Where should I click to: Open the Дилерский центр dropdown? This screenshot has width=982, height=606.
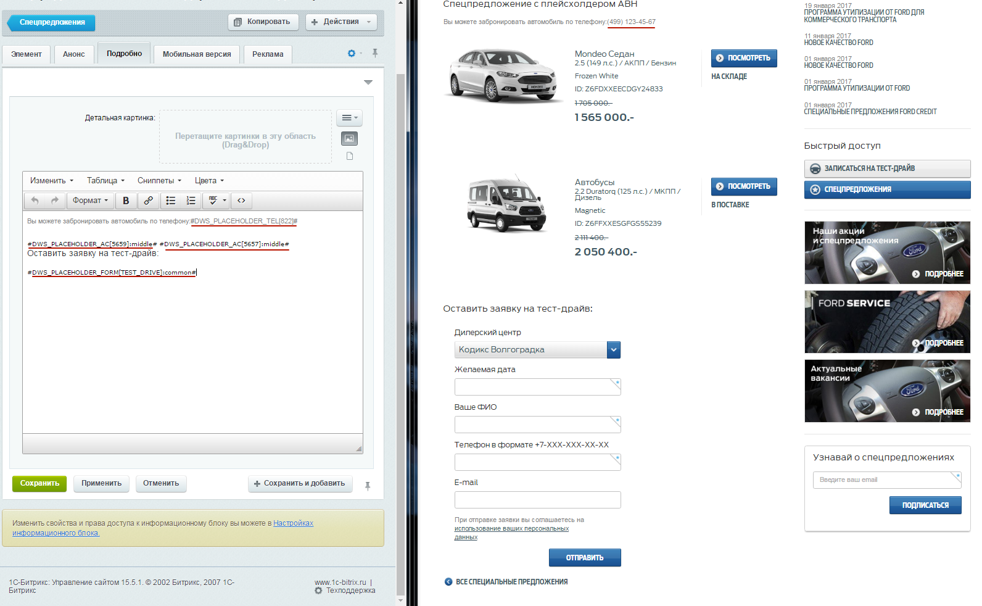click(537, 349)
